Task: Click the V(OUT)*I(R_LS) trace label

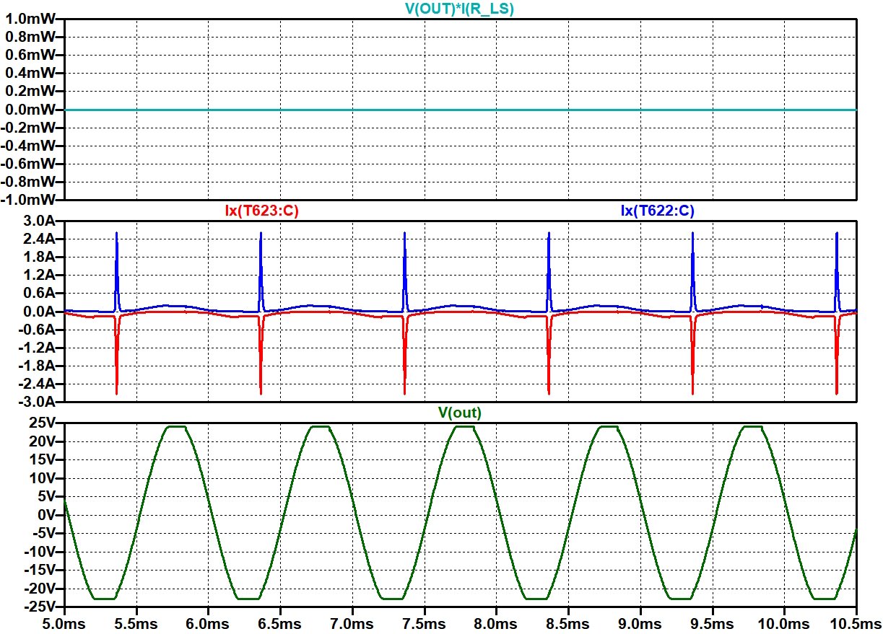Action: point(461,9)
